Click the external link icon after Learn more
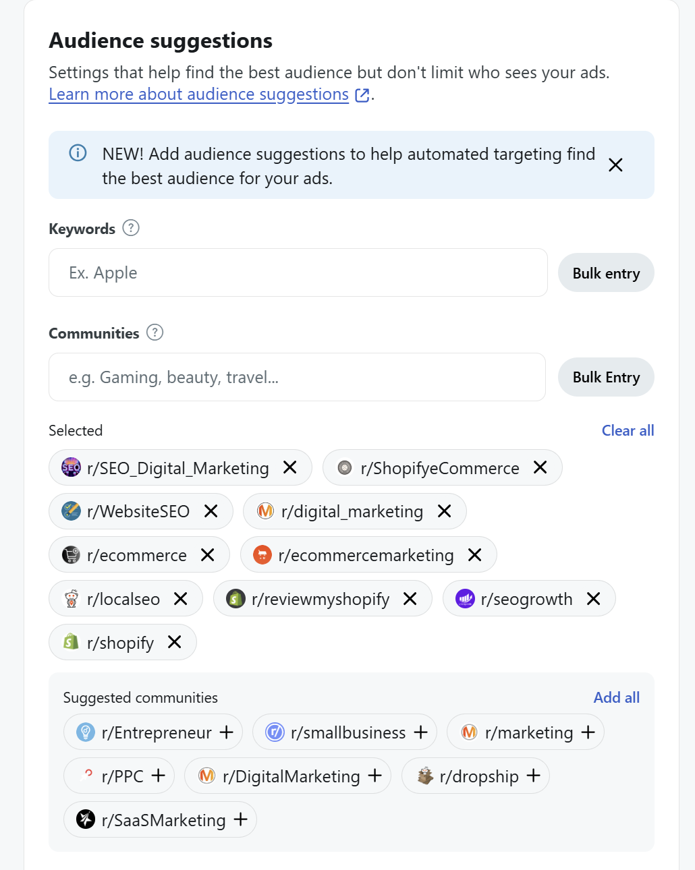This screenshot has width=695, height=870. (362, 95)
